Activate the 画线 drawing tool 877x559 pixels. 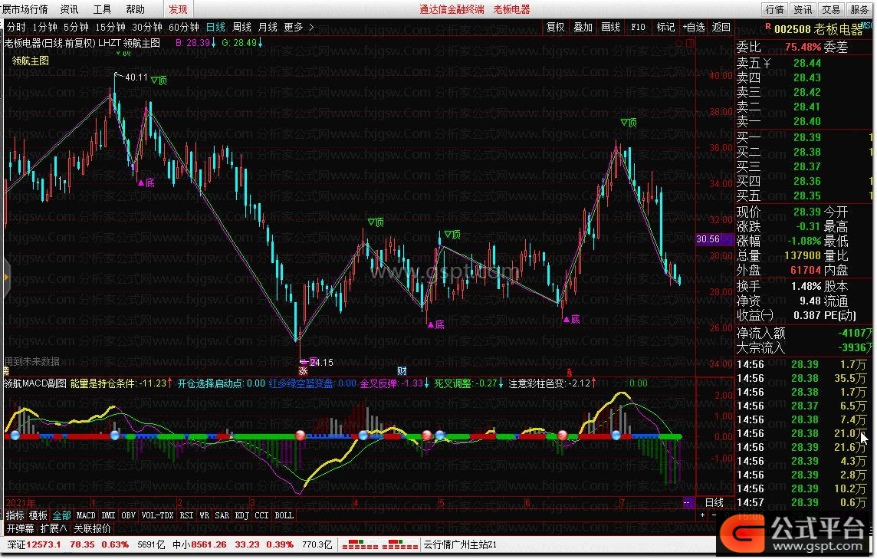[610, 27]
